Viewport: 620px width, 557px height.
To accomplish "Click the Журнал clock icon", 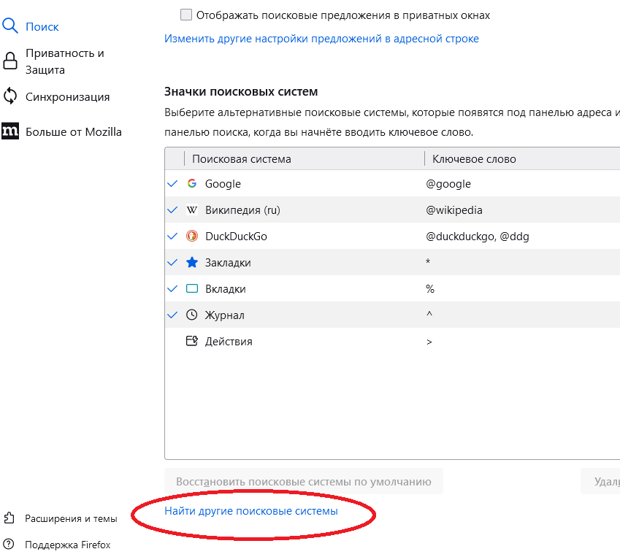I will [x=192, y=315].
